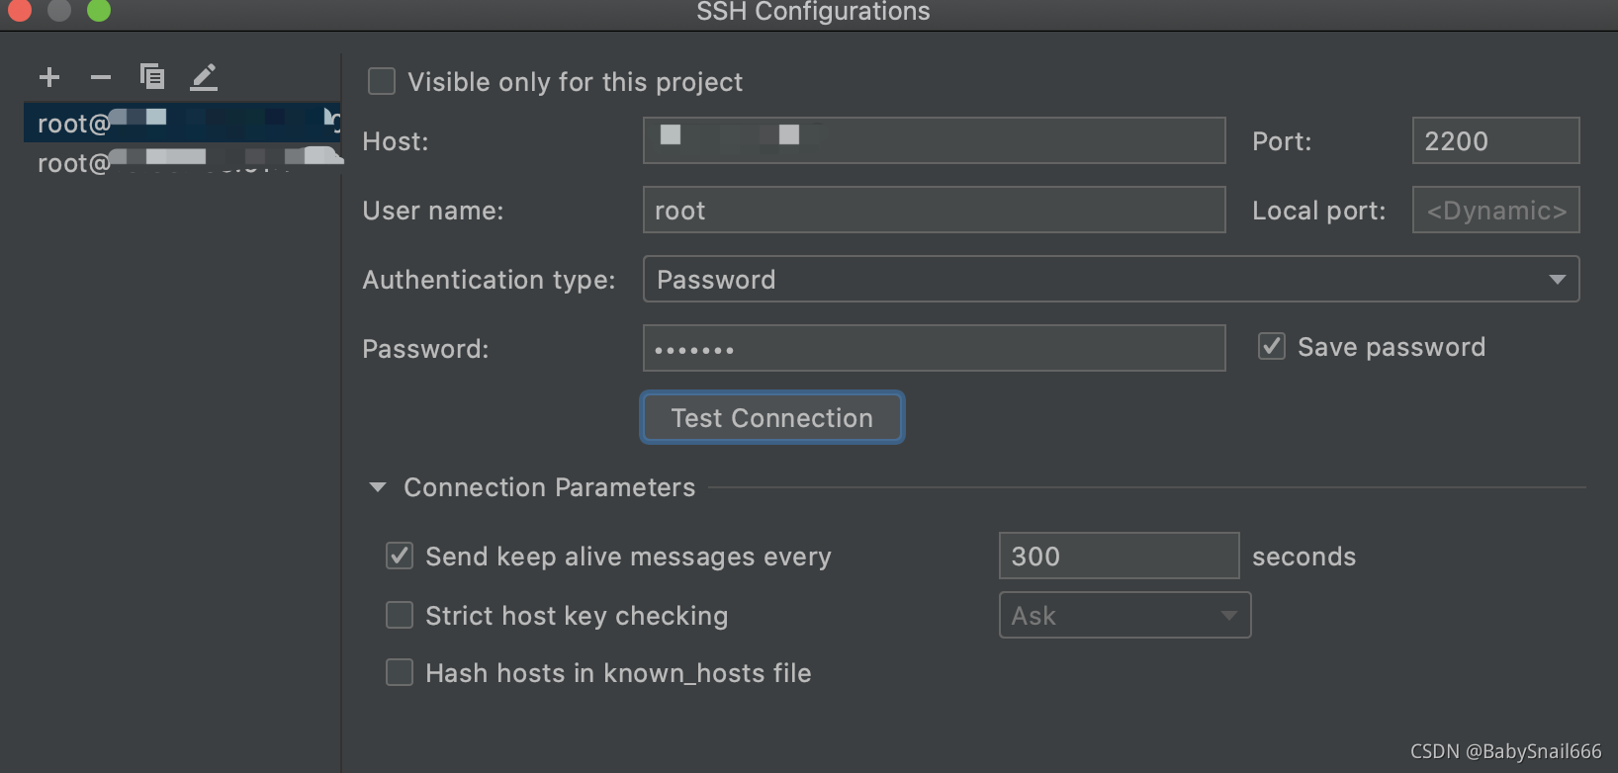Image resolution: width=1618 pixels, height=773 pixels.
Task: Duplicate the selected SSH configuration
Action: (x=153, y=76)
